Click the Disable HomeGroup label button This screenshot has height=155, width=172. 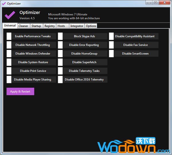tap(85, 53)
